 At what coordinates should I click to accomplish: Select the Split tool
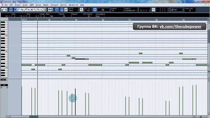tap(29, 10)
